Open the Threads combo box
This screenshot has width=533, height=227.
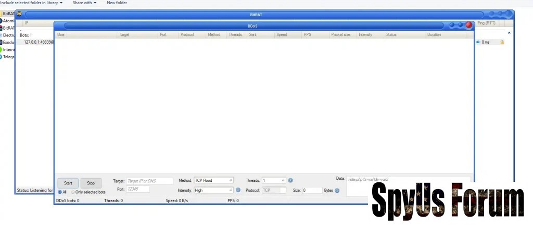click(274, 180)
